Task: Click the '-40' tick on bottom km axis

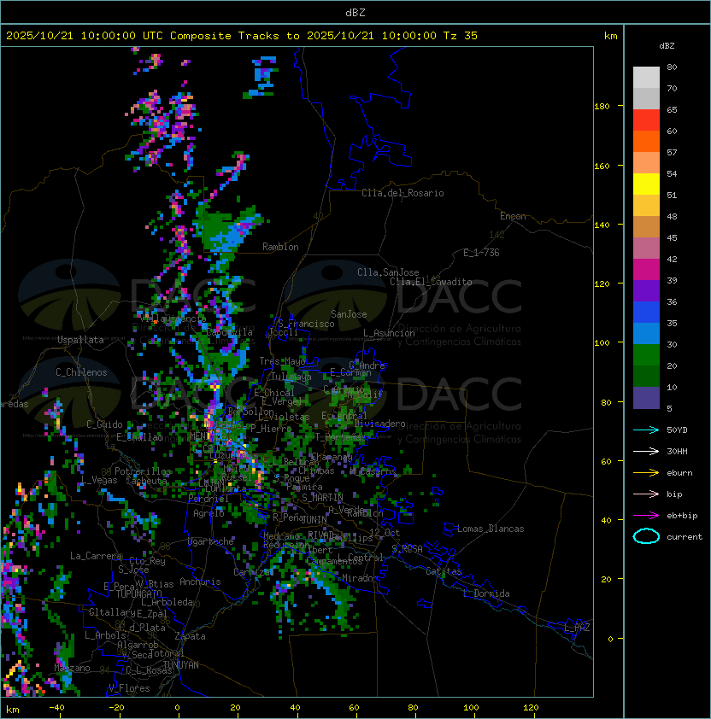Action: coord(56,708)
